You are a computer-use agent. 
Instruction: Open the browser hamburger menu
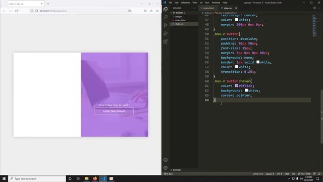point(157,11)
